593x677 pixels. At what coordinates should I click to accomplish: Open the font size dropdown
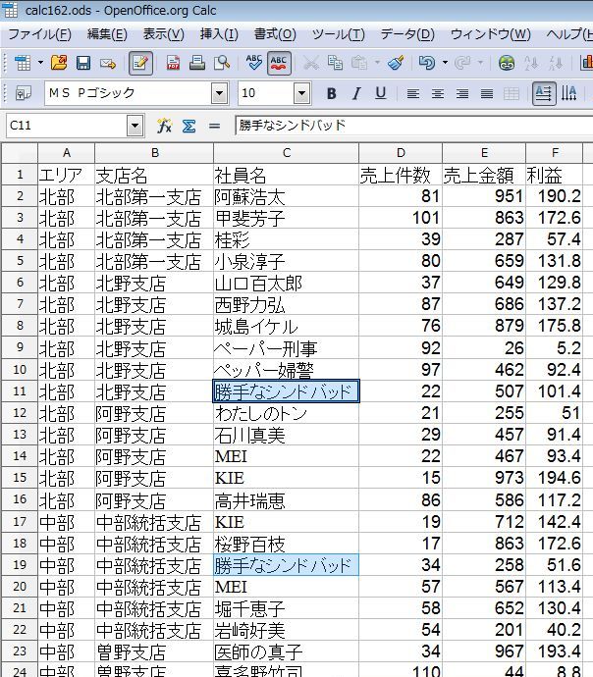point(303,94)
